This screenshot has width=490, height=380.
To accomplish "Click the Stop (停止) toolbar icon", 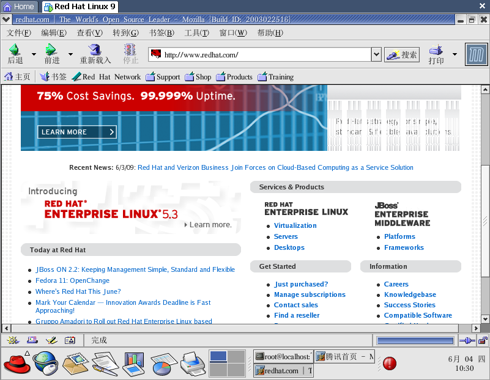I will click(x=130, y=54).
